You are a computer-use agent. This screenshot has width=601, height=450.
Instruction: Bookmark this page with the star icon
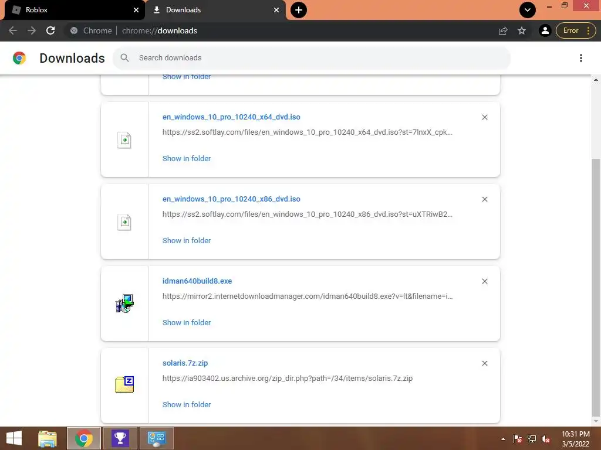522,30
